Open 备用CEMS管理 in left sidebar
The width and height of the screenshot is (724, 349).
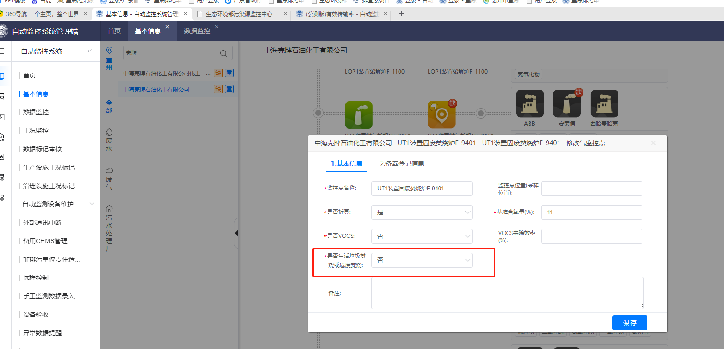45,241
